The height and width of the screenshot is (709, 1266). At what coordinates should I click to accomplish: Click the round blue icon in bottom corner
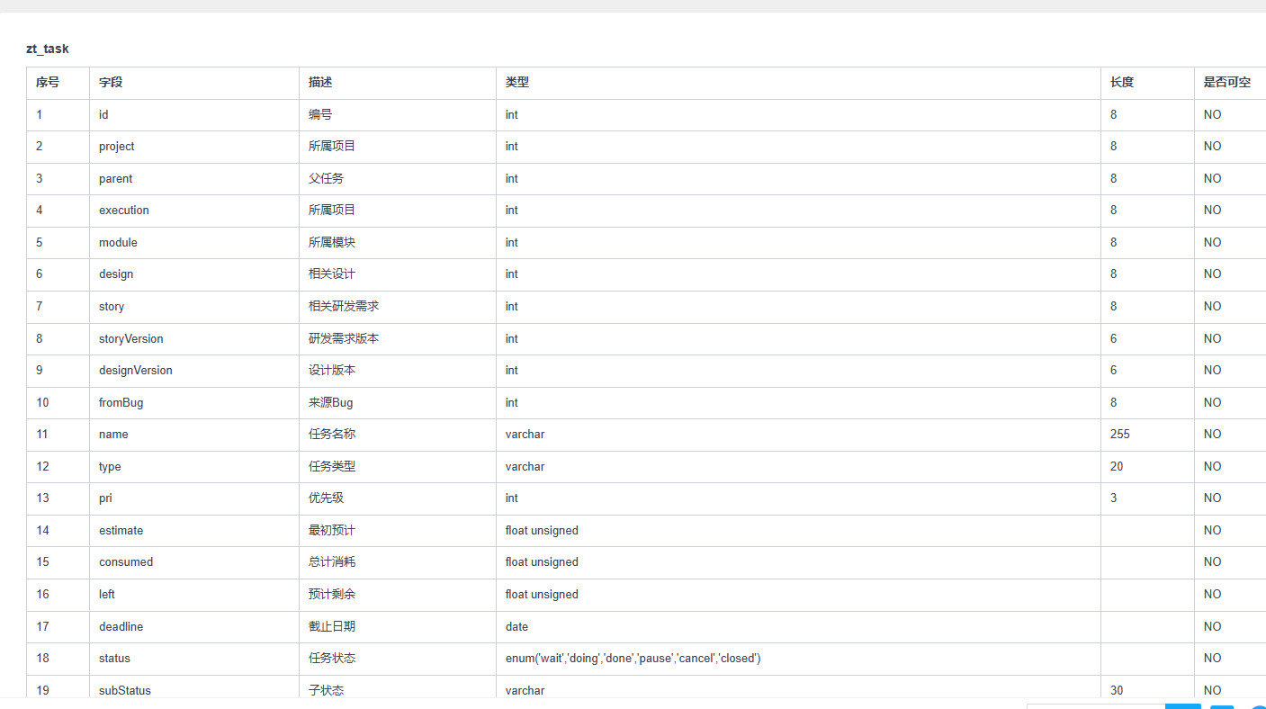click(1260, 706)
